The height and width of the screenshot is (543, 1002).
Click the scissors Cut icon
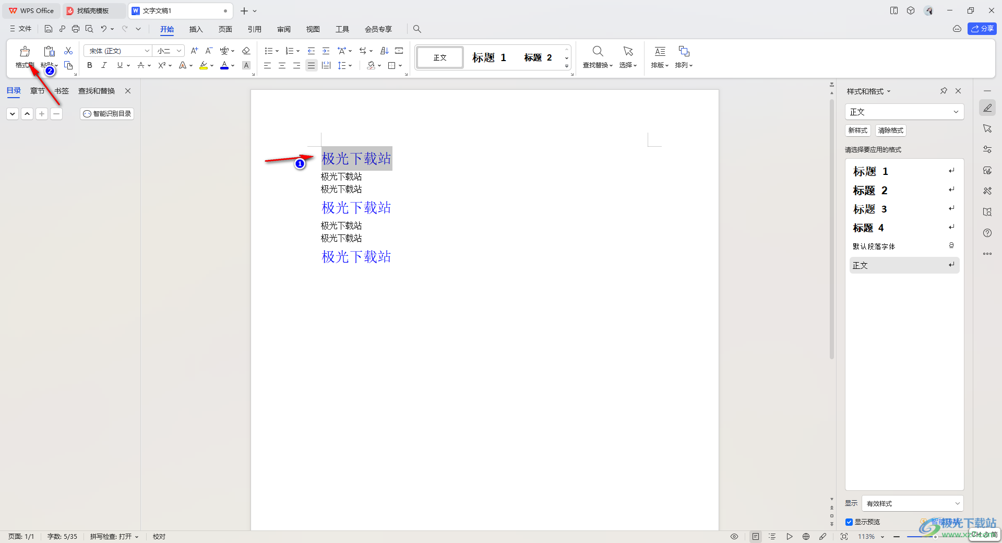coord(68,51)
